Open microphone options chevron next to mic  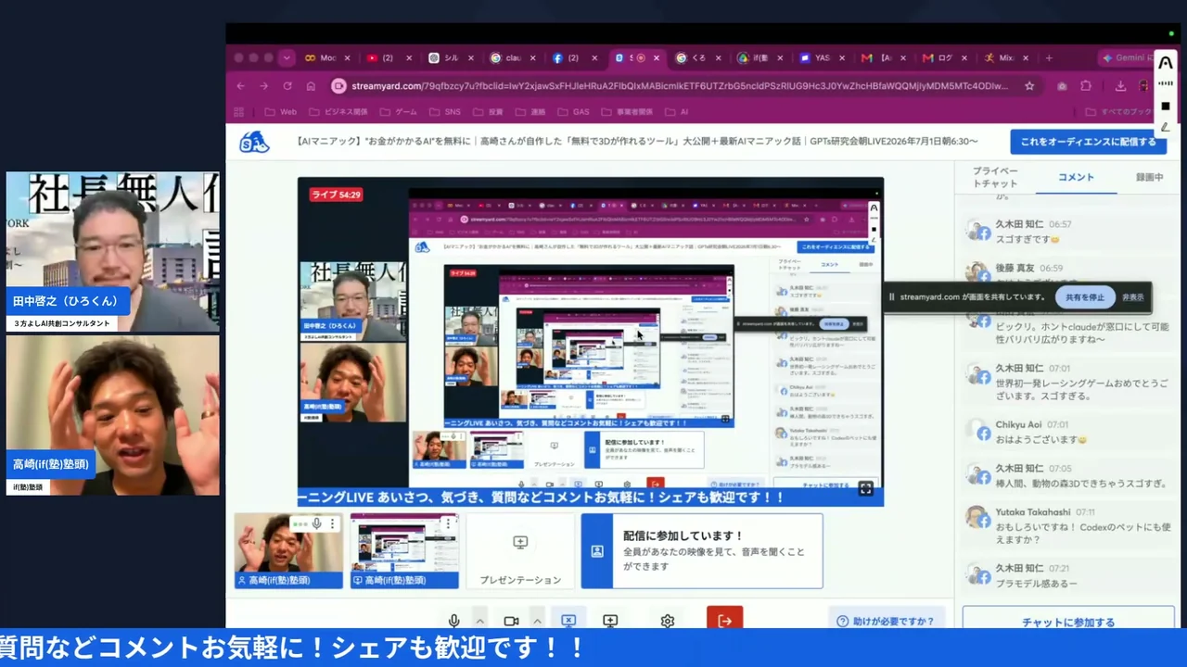pyautogui.click(x=480, y=621)
